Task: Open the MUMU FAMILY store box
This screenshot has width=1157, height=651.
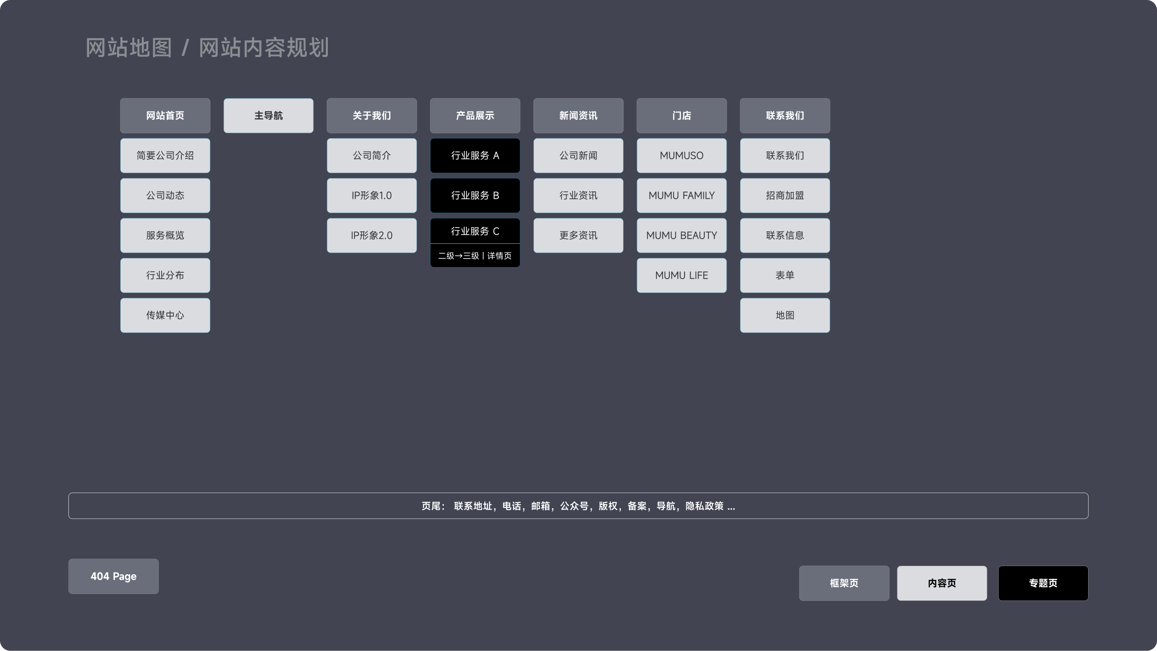Action: (681, 196)
